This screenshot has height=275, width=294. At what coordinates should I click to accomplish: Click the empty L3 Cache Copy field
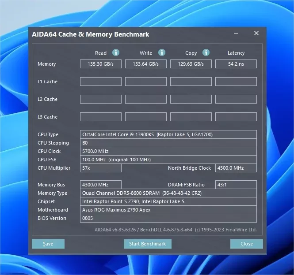[x=191, y=117]
